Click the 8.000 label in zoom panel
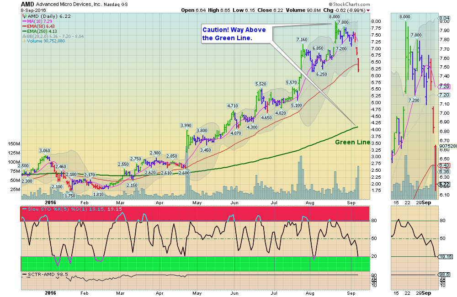Viewport: 457px width, 297px height. (405, 16)
